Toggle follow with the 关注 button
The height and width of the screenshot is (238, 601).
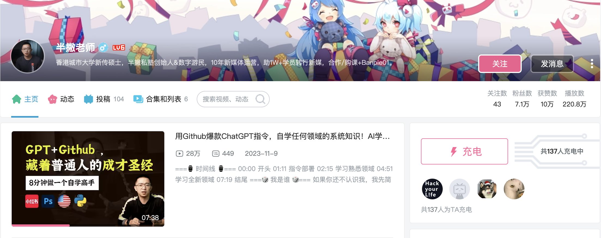[x=500, y=64]
